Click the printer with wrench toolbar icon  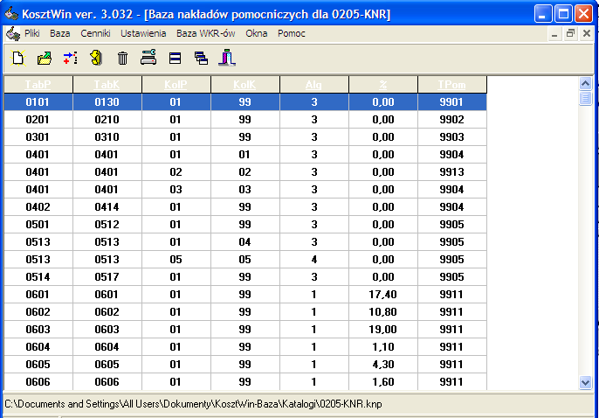point(148,58)
